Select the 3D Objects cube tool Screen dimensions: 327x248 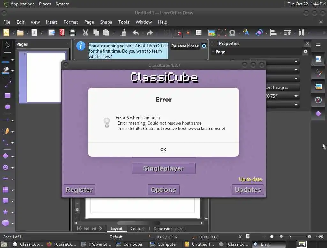5,223
